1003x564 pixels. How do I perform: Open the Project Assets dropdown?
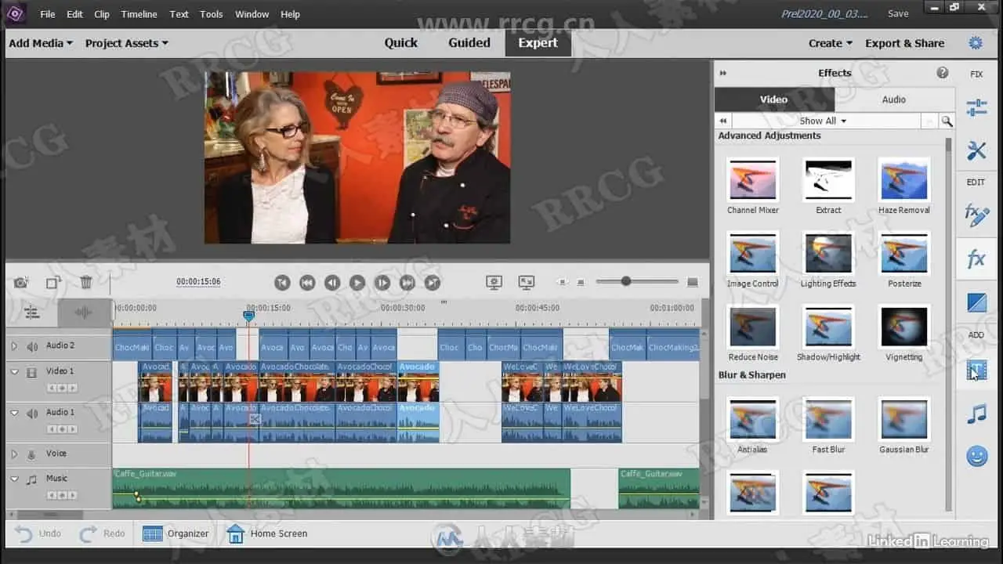[127, 43]
